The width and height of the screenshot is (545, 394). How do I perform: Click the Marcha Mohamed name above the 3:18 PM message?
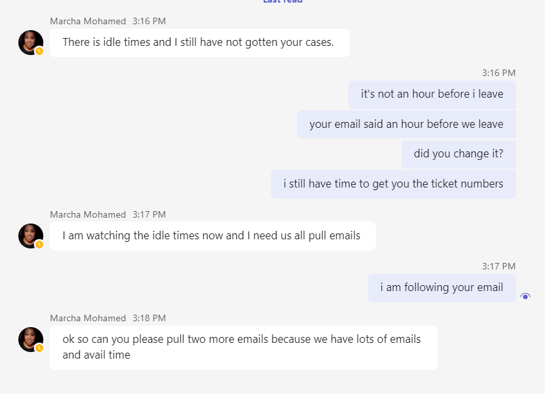[88, 318]
